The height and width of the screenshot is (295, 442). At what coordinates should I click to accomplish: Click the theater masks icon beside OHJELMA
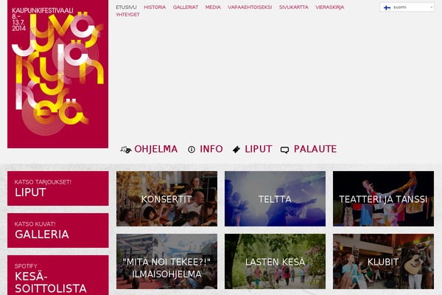126,150
